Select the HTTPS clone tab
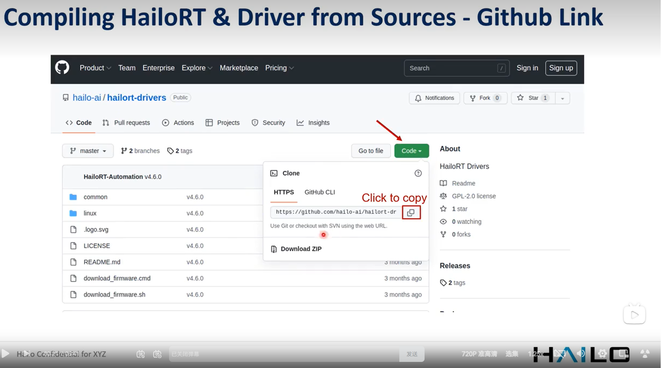Image resolution: width=661 pixels, height=368 pixels. (284, 192)
